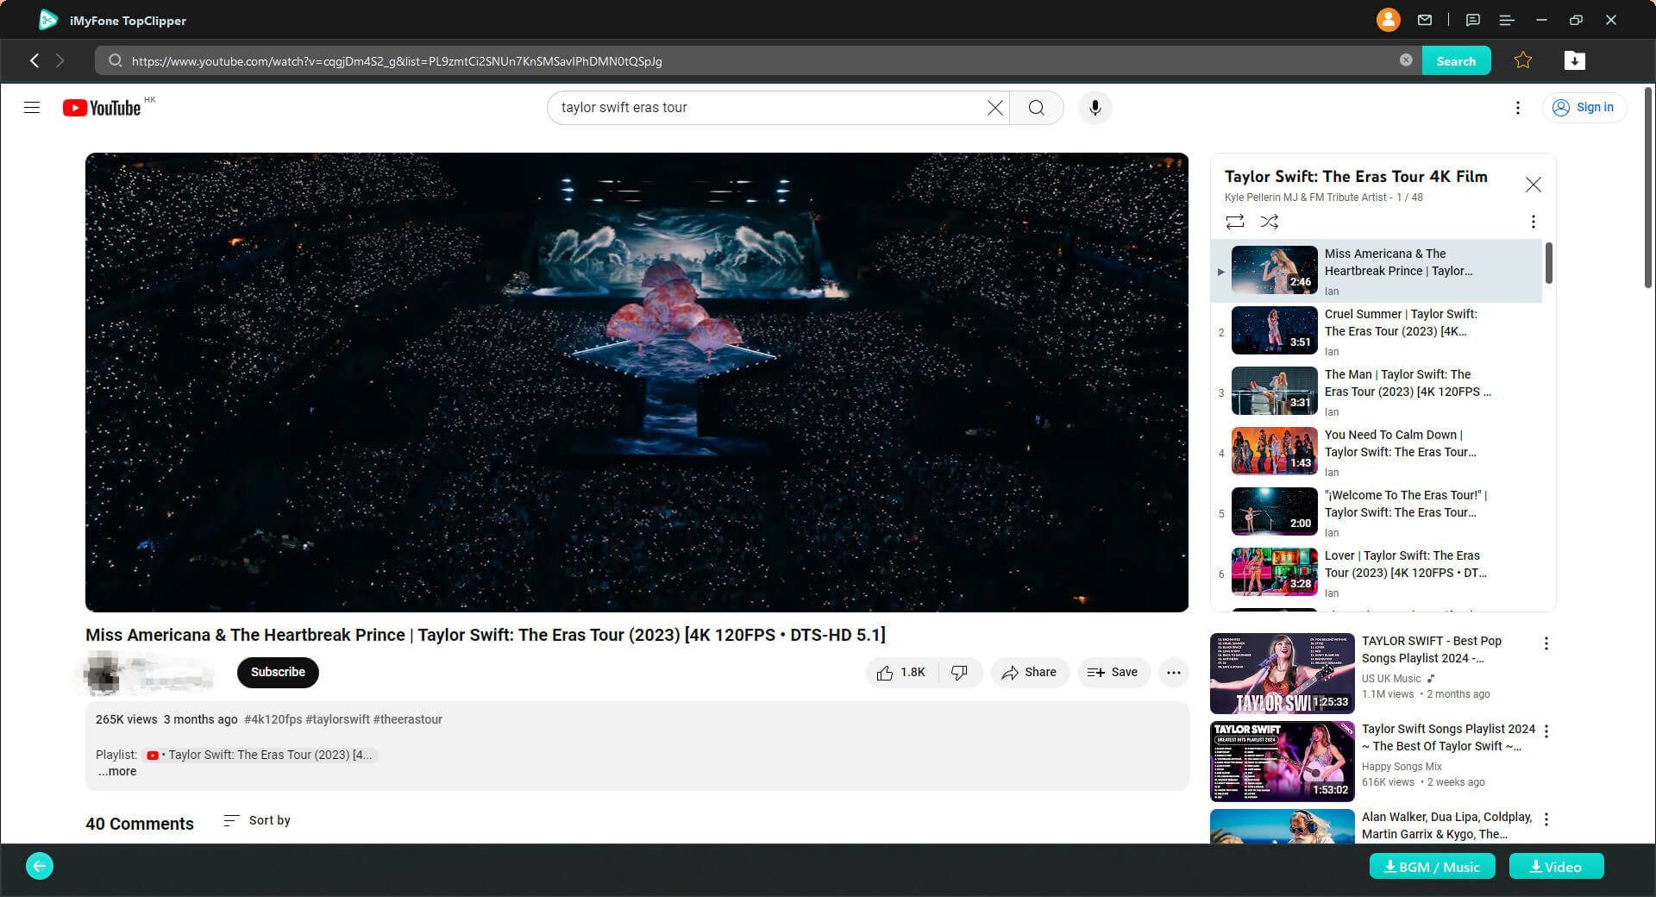Open the TopClipper hamburger menu in title bar
1656x897 pixels.
(x=1507, y=20)
